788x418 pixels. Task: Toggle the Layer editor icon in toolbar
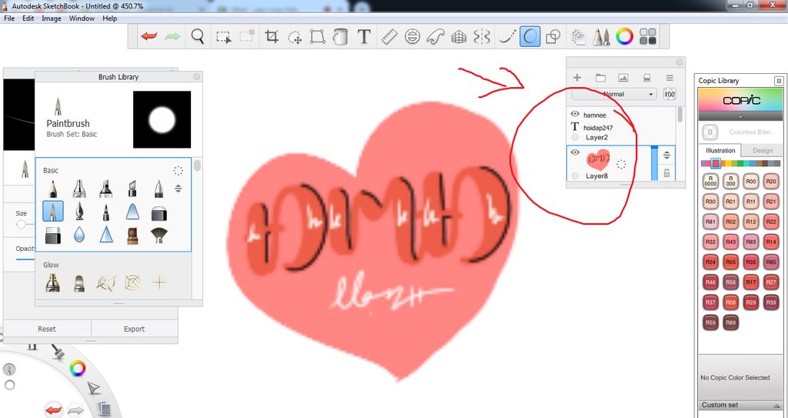pyautogui.click(x=579, y=37)
